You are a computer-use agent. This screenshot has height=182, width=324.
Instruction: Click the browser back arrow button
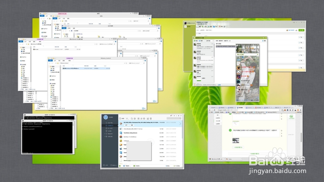(x=210, y=110)
